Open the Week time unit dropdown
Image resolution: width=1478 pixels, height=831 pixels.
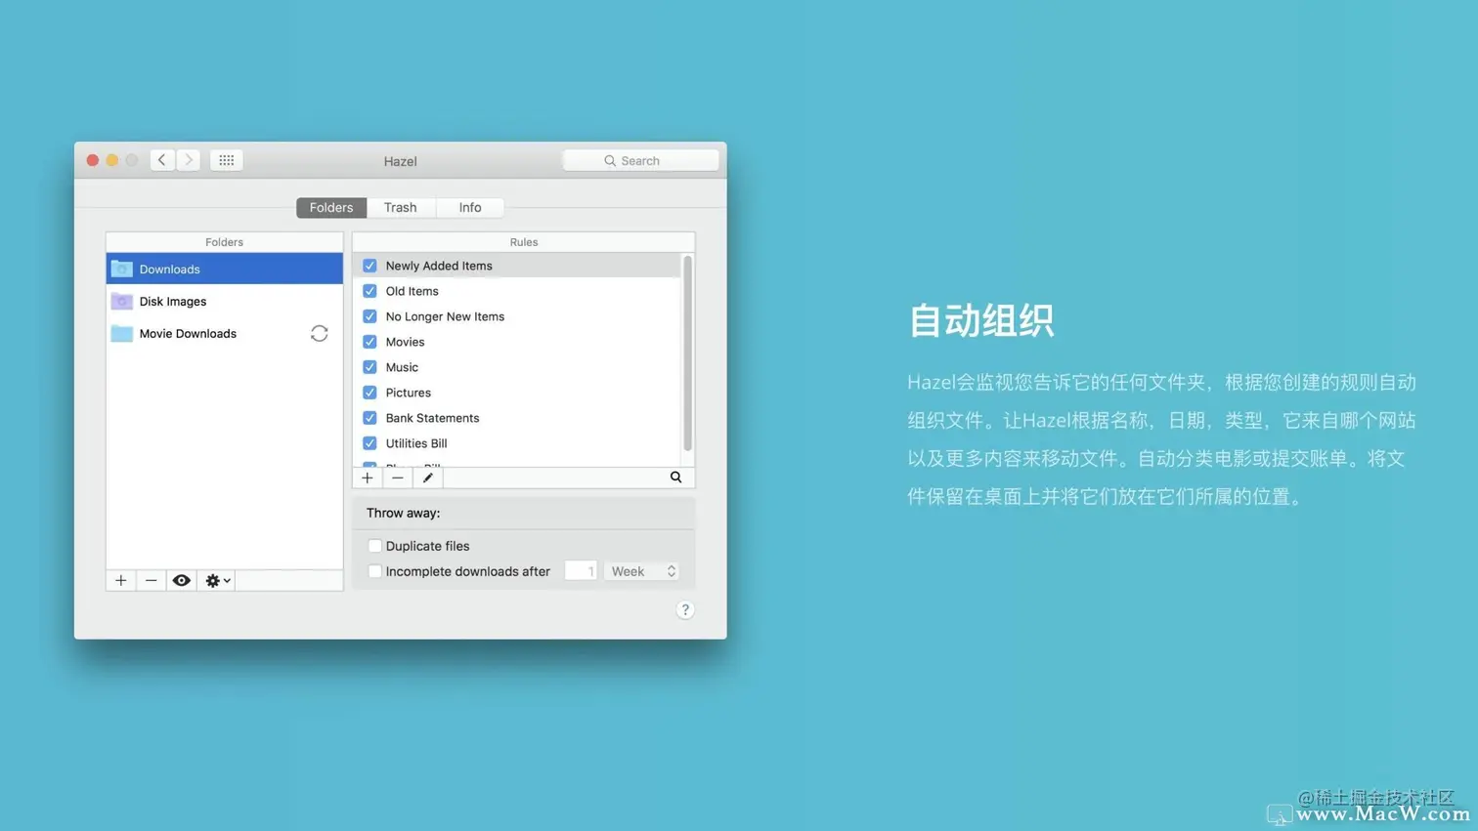click(642, 571)
